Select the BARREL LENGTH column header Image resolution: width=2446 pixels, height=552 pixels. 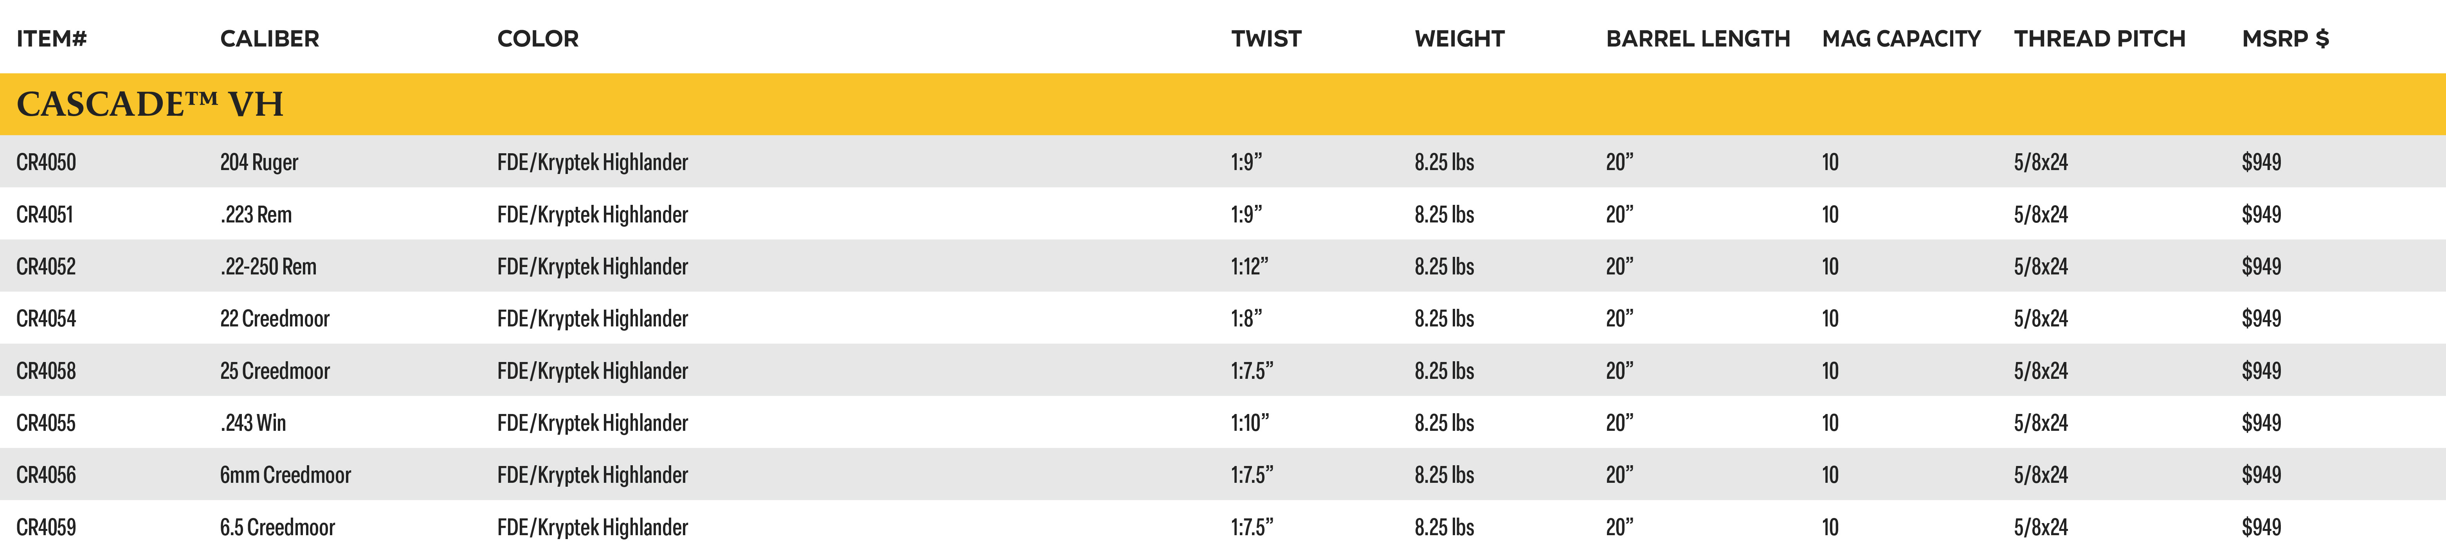(1698, 39)
